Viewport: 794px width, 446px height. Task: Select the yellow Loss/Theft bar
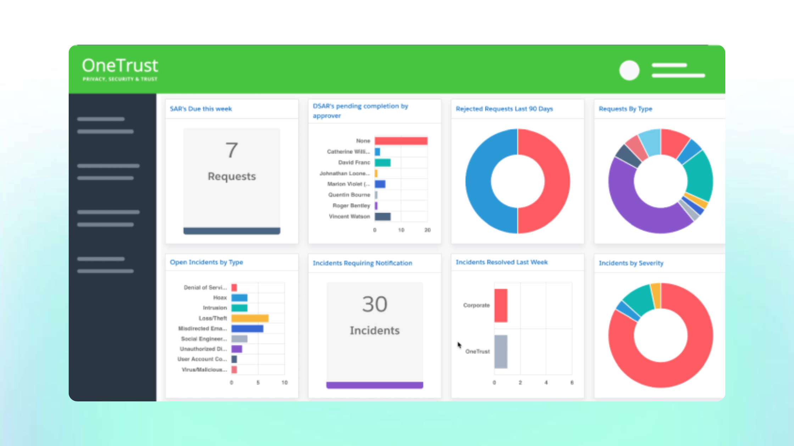click(250, 318)
